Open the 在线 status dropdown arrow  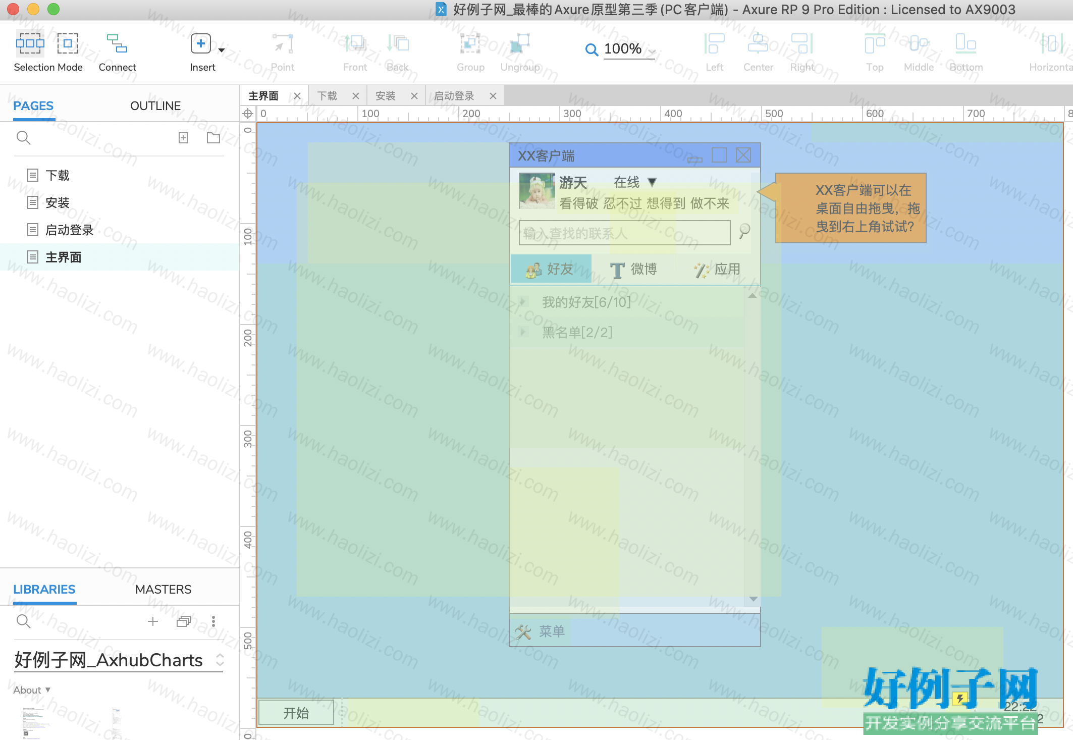pos(652,182)
